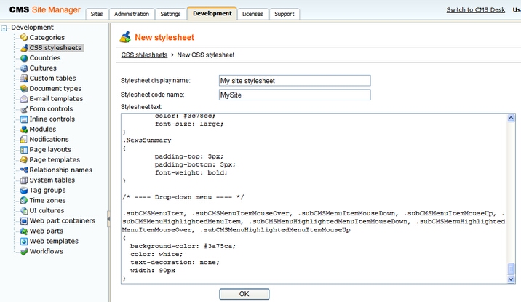Screen dimensions: 521x302
Task: Click the Time zones icon
Action: pyautogui.click(x=24, y=201)
